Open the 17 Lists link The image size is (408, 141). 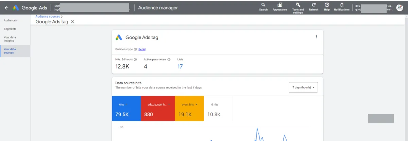click(180, 66)
